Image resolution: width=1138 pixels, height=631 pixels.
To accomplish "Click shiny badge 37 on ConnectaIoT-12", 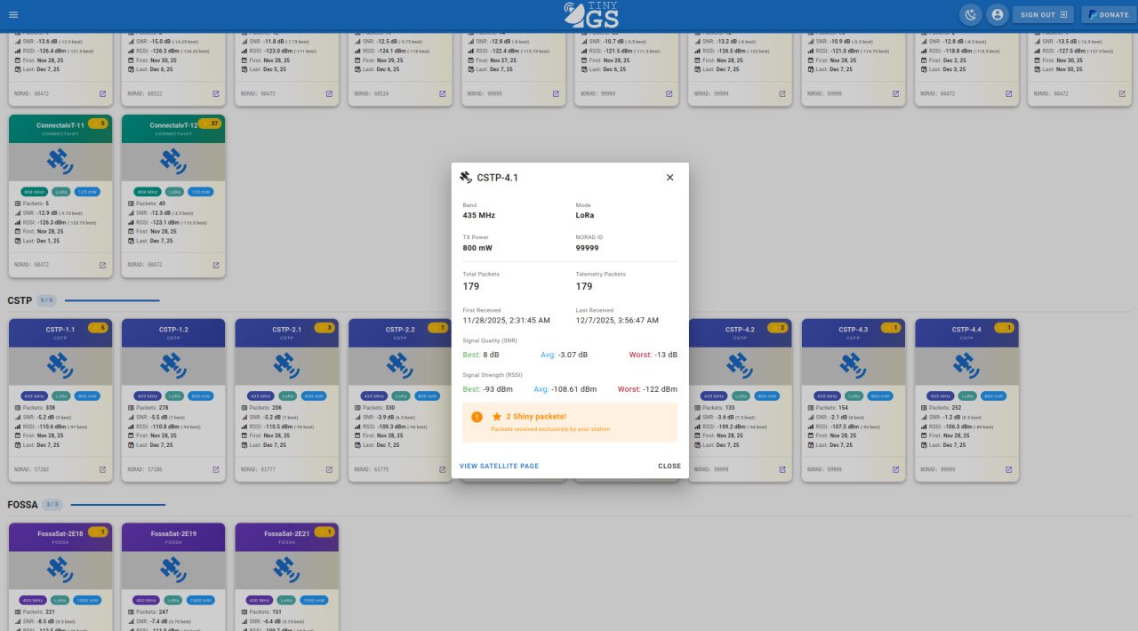I will tap(211, 124).
